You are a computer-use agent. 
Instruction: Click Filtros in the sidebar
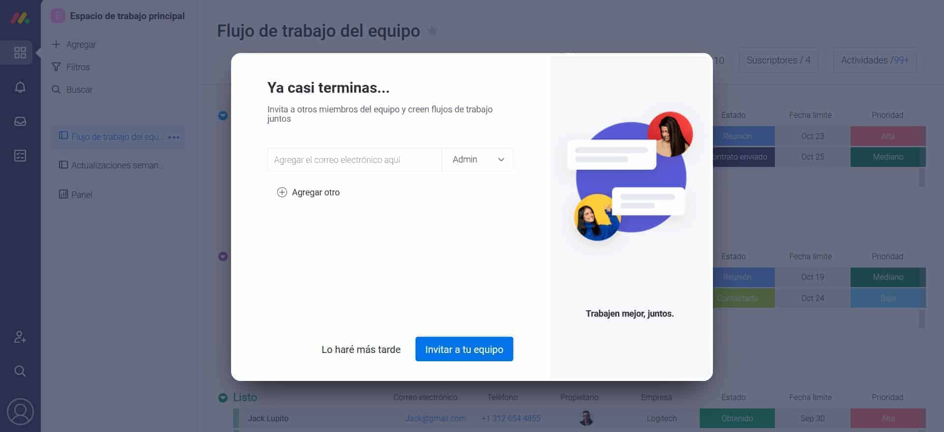tap(78, 67)
